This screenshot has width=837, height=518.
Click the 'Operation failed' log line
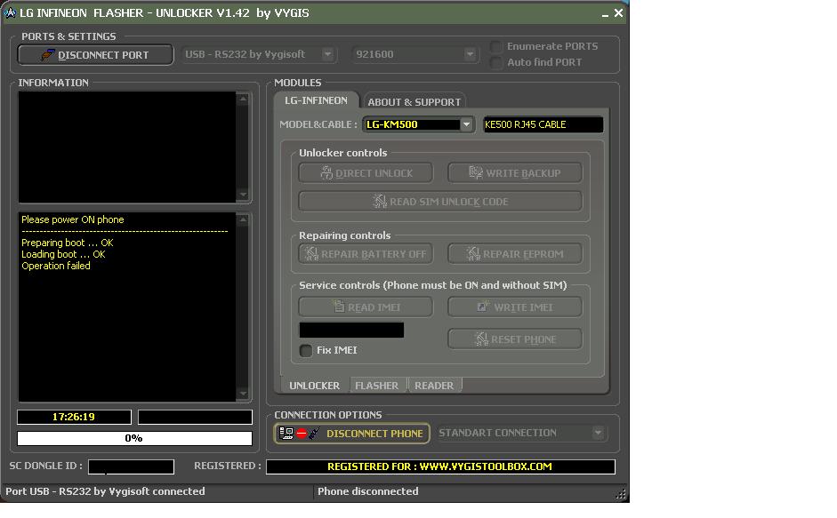(x=56, y=266)
